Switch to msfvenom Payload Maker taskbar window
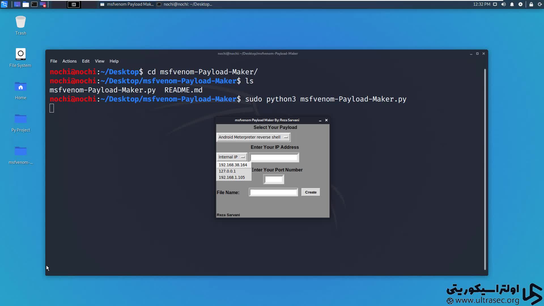Image resolution: width=544 pixels, height=306 pixels. pyautogui.click(x=127, y=4)
